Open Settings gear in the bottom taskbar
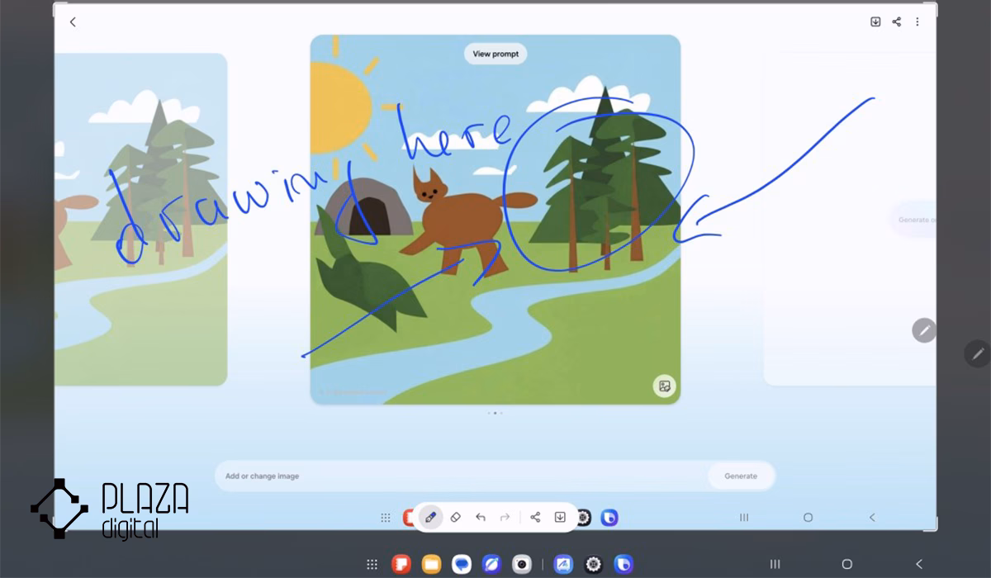The image size is (991, 578). tap(593, 564)
